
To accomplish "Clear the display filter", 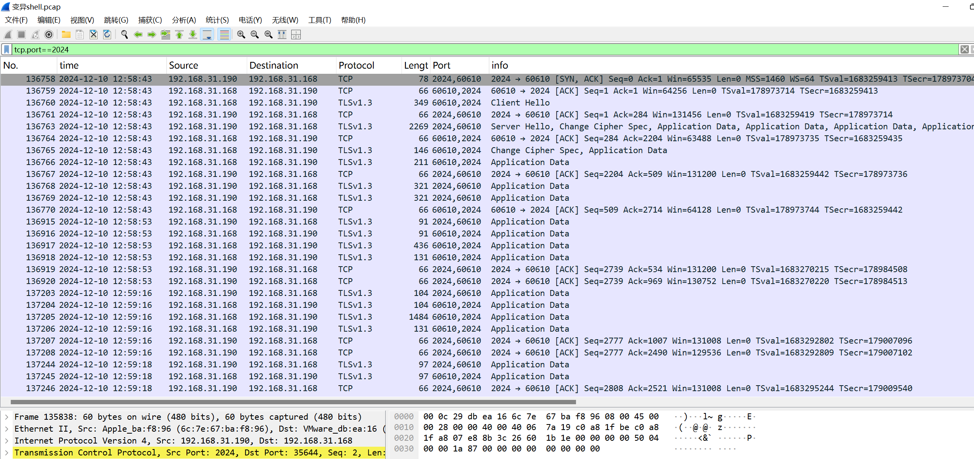I will click(964, 50).
